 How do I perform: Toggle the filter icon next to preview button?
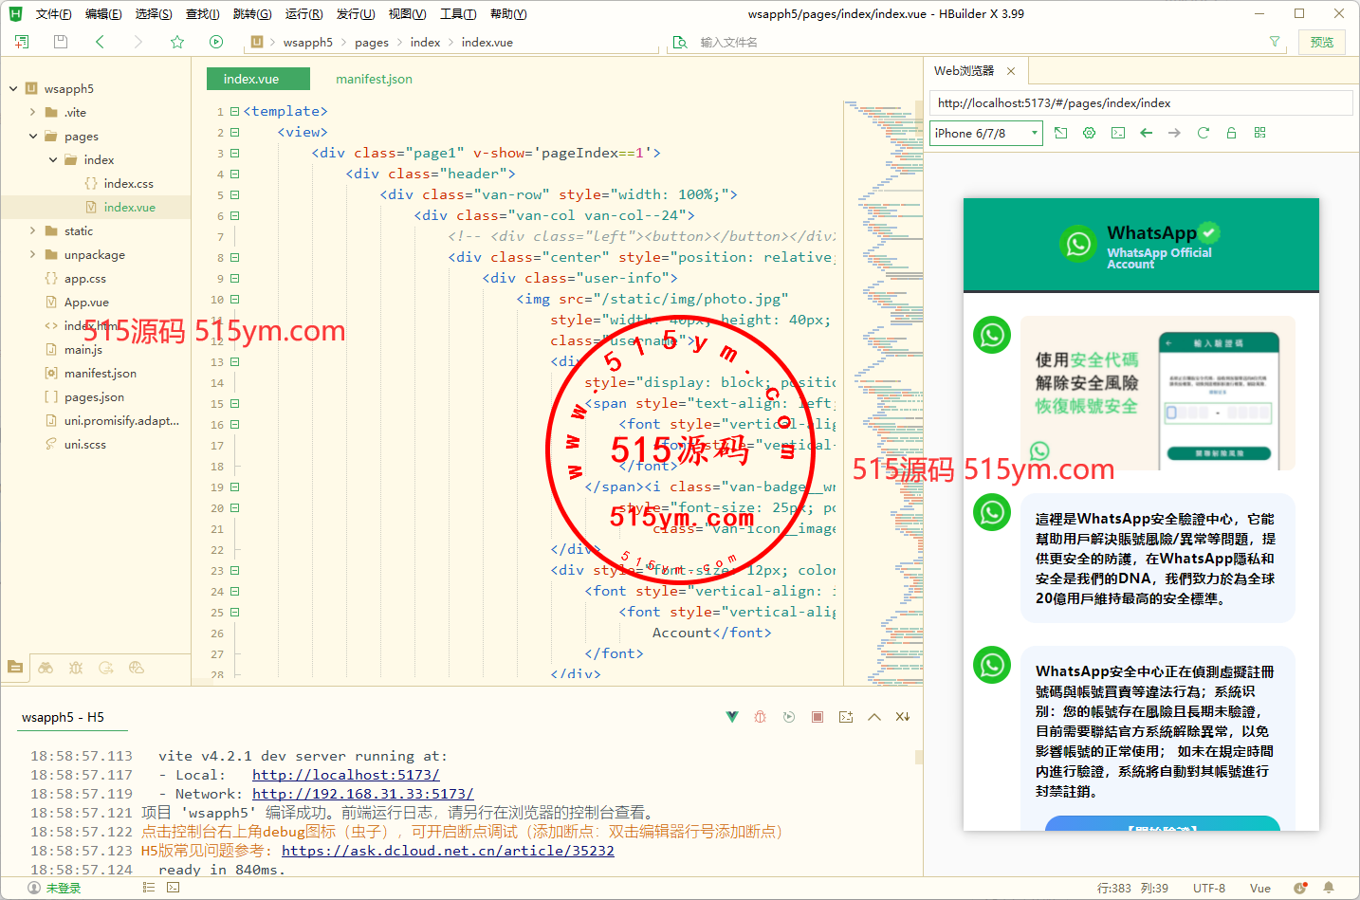click(1275, 42)
